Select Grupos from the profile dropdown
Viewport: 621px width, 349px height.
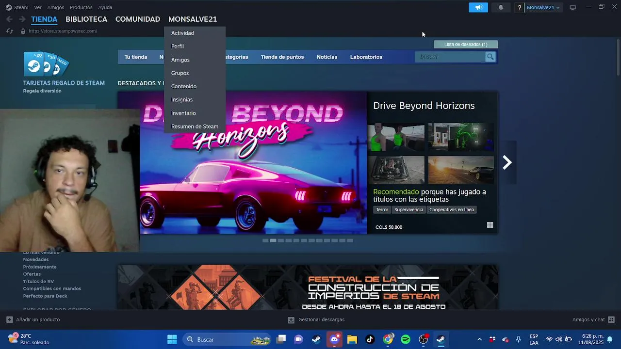195,73
